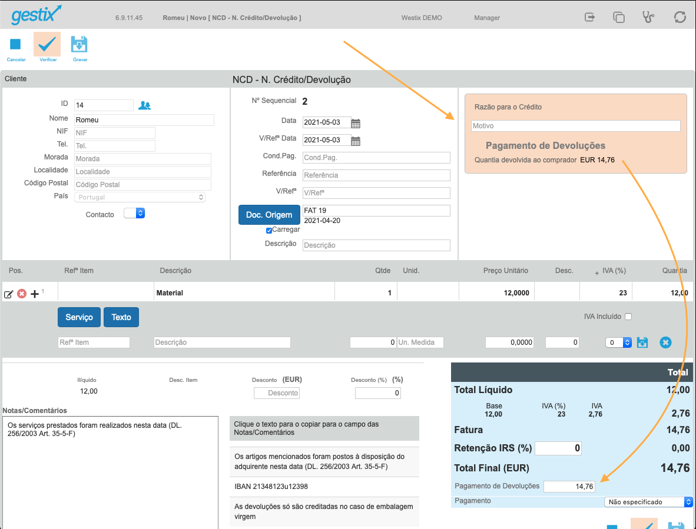Open the IVA rate dropdown in new item row

[618, 342]
